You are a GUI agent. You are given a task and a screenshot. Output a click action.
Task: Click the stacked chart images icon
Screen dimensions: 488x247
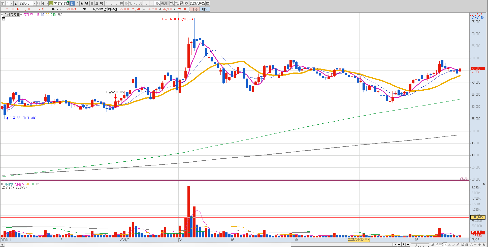(x=467, y=245)
